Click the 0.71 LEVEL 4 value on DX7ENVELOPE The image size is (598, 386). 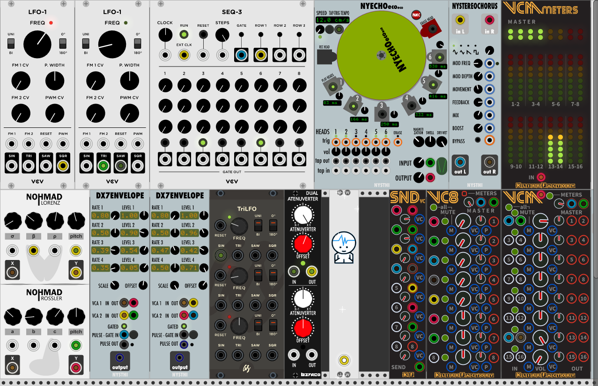pyautogui.click(x=190, y=268)
